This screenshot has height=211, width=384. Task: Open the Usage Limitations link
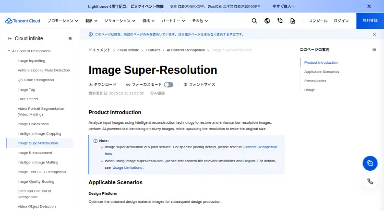coord(127,168)
